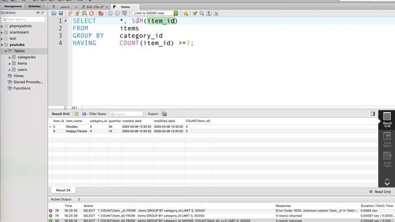Switch to Field Types view in side panel
The width and height of the screenshot is (395, 222).
[387, 159]
